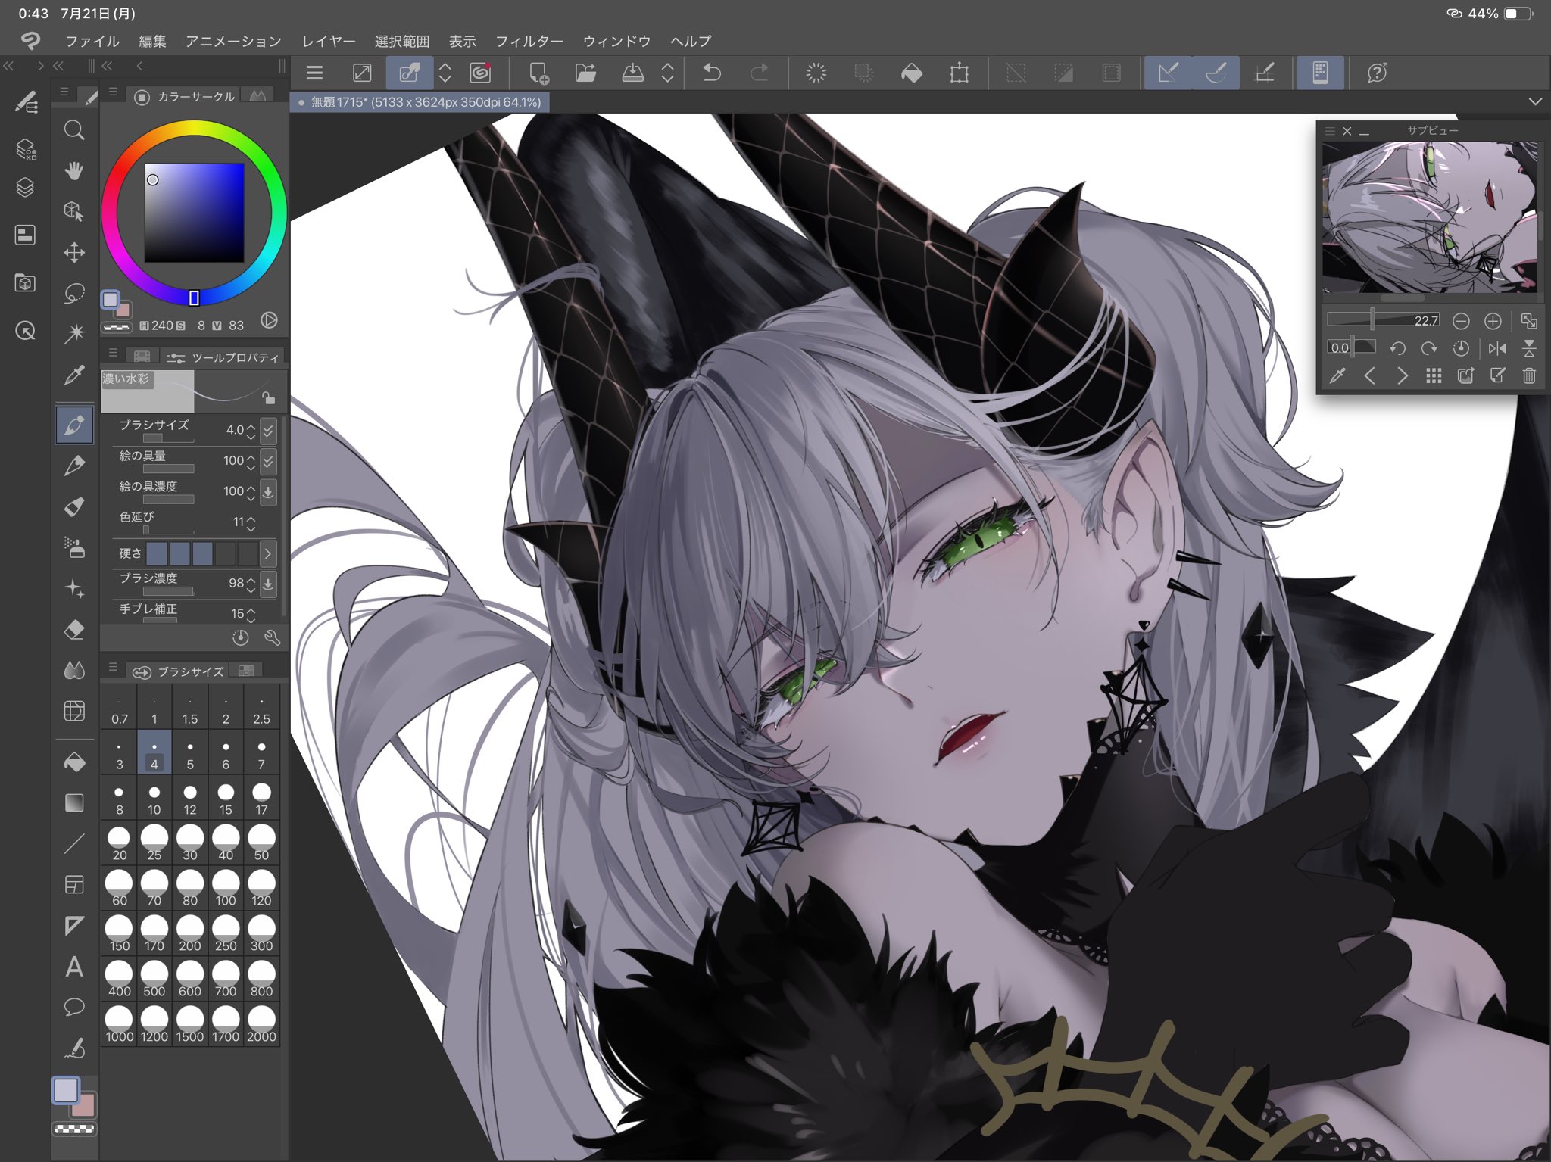This screenshot has width=1551, height=1162.
Task: Select the Eyedropper tool in tool palette
Action: pyautogui.click(x=74, y=375)
